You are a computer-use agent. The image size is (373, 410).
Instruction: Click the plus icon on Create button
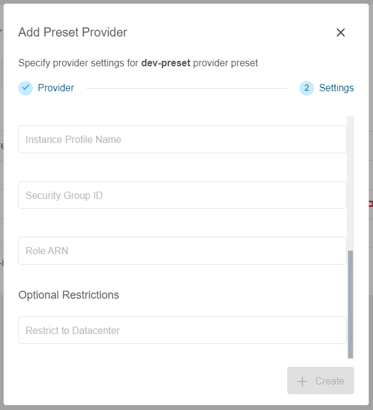[x=302, y=381]
